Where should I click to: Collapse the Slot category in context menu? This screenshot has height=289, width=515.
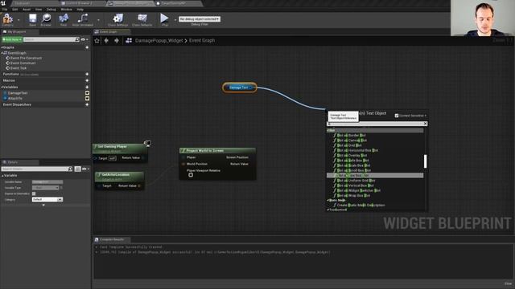point(328,130)
